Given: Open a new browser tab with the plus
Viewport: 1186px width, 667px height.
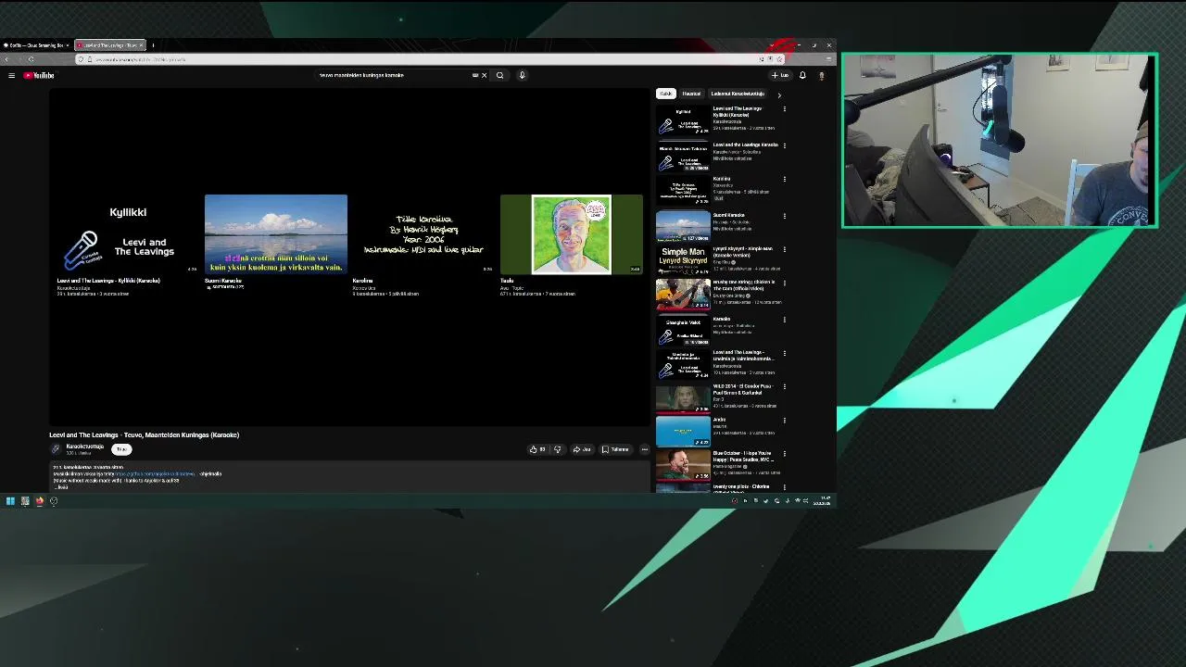Looking at the screenshot, I should (x=153, y=44).
